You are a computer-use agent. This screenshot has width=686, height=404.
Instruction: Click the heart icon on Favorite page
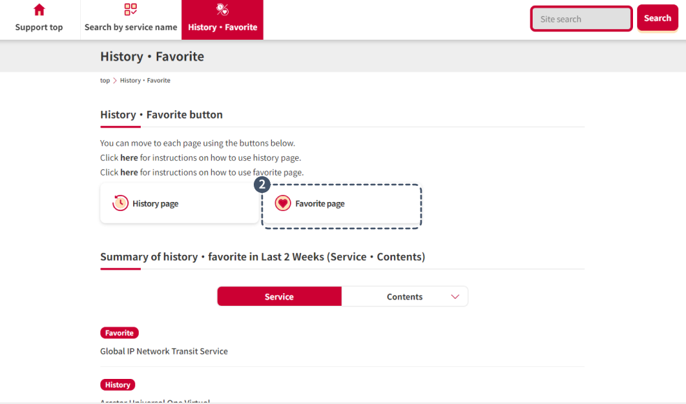coord(282,203)
